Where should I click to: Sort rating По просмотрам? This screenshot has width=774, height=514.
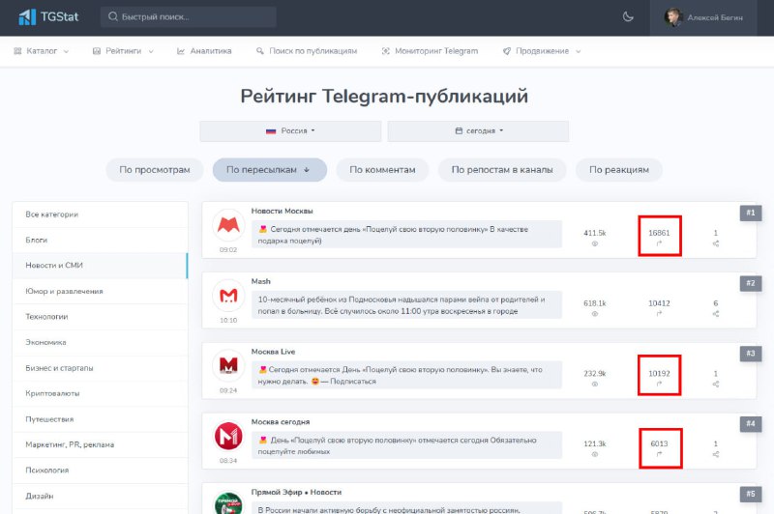155,169
